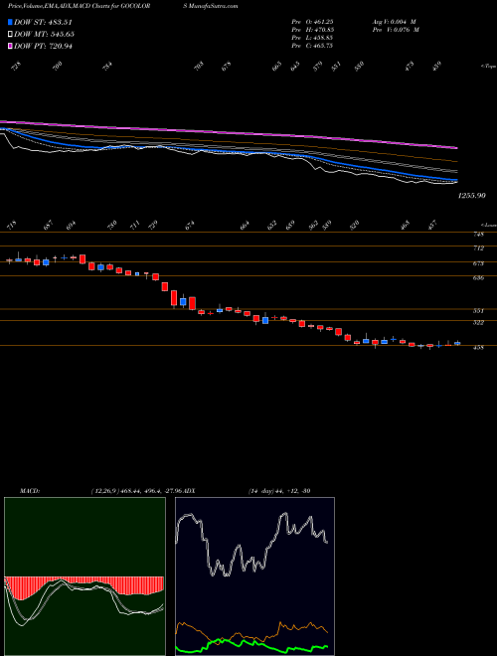Click the 748 price level label
This screenshot has width=497, height=656.
click(479, 235)
